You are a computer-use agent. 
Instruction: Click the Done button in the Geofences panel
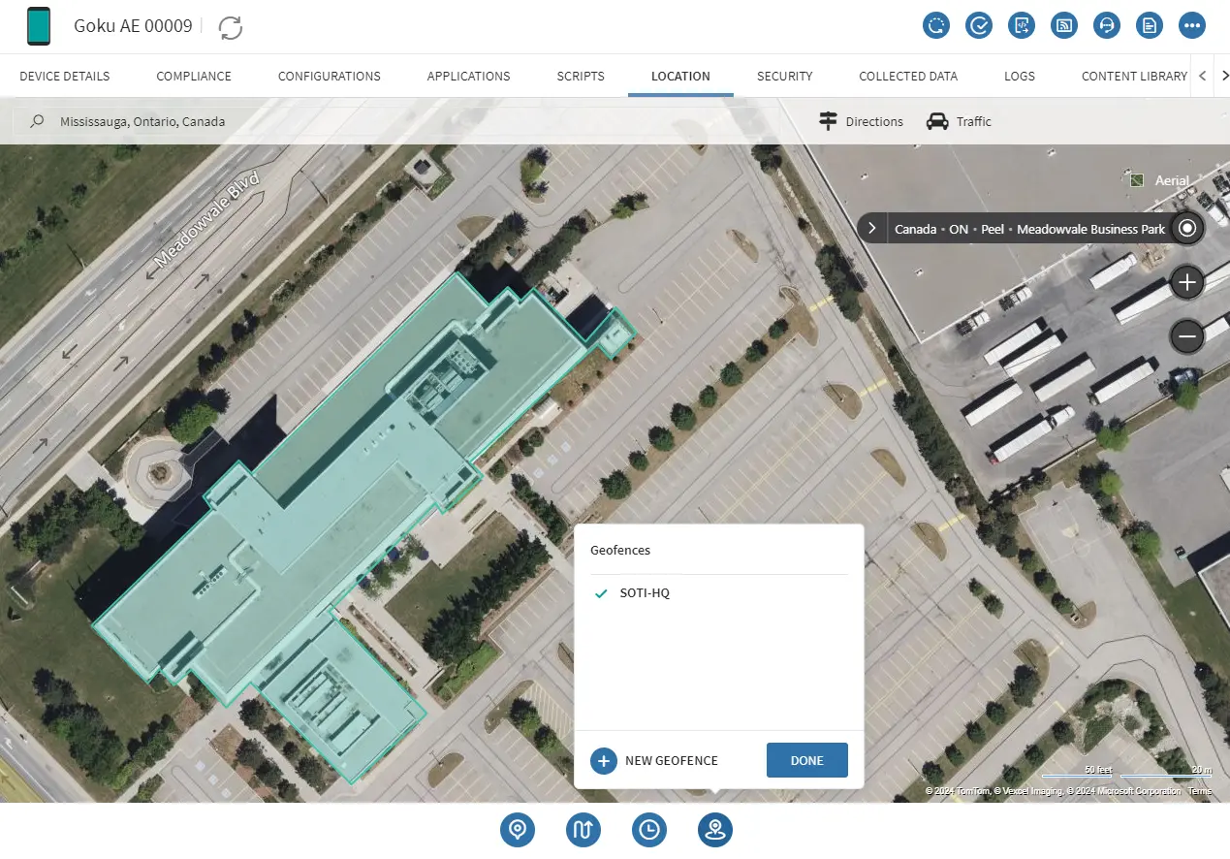pyautogui.click(x=806, y=760)
